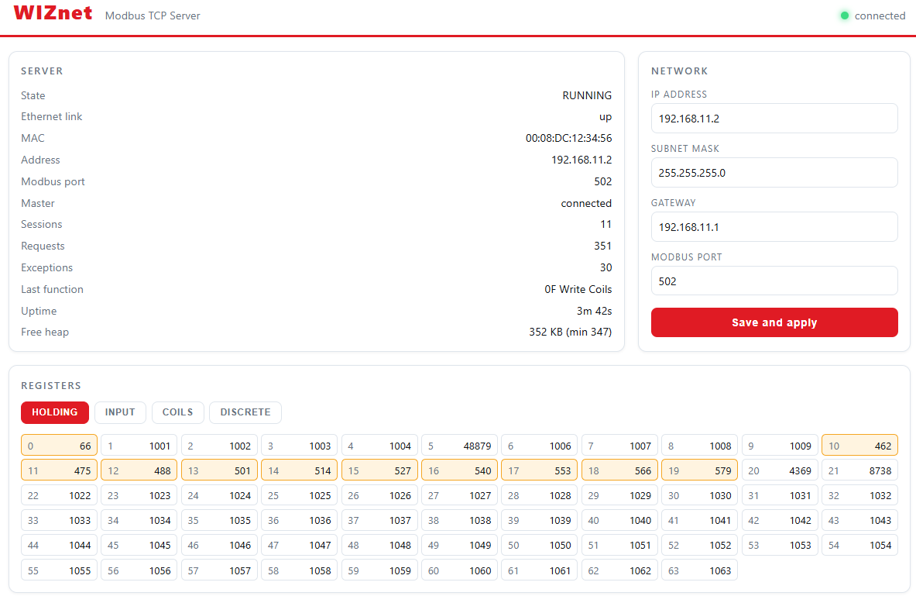Switch to the INPUT registers tab
This screenshot has height=596, width=916.
[120, 412]
